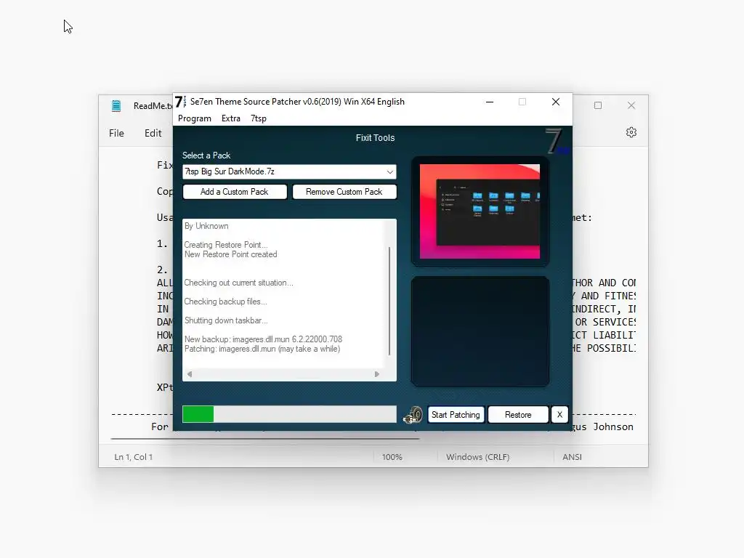The height and width of the screenshot is (558, 744).
Task: Click the 7 logo in patcher corner
Action: pyautogui.click(x=557, y=141)
